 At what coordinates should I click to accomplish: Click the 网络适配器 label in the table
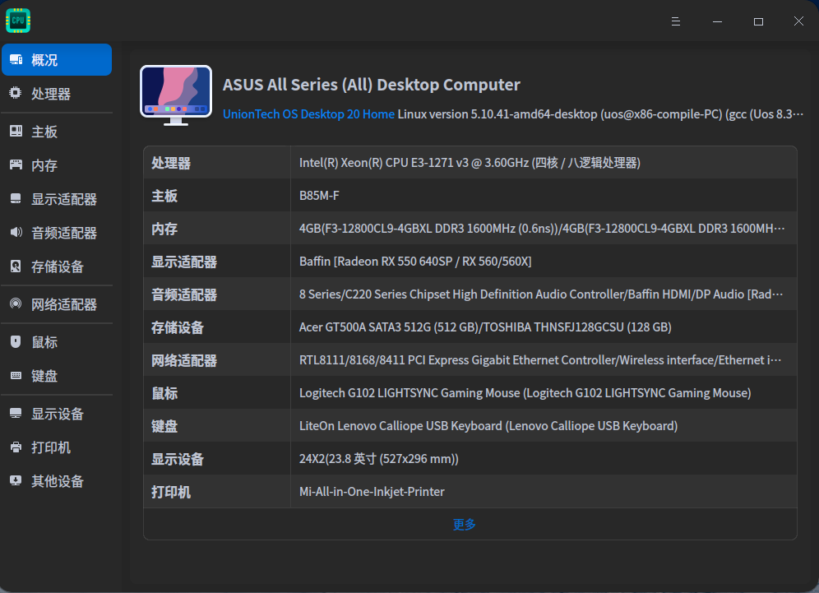coord(184,360)
